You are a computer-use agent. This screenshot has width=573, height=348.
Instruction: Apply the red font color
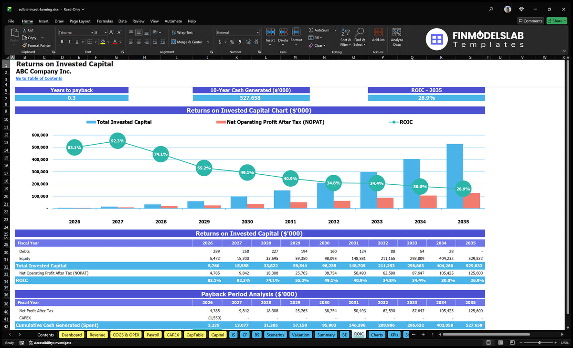tap(115, 42)
